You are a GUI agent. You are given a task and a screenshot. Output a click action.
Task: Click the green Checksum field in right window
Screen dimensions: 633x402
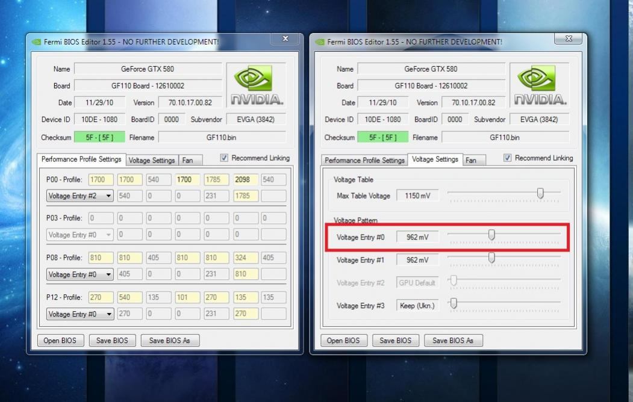(x=383, y=137)
